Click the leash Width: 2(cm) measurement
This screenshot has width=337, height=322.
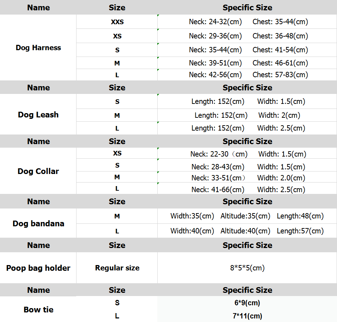279,115
